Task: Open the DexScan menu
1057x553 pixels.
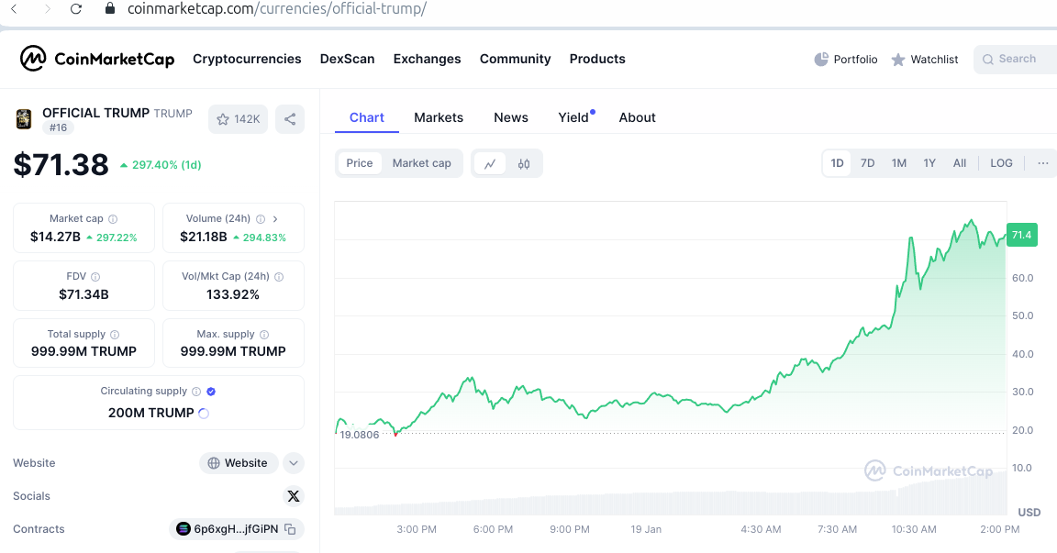Action: tap(347, 59)
